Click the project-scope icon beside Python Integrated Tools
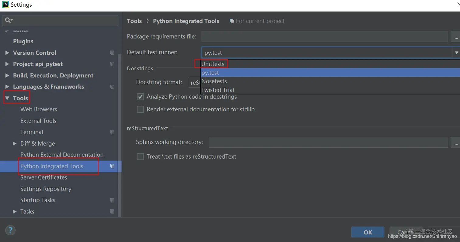 coord(112,166)
